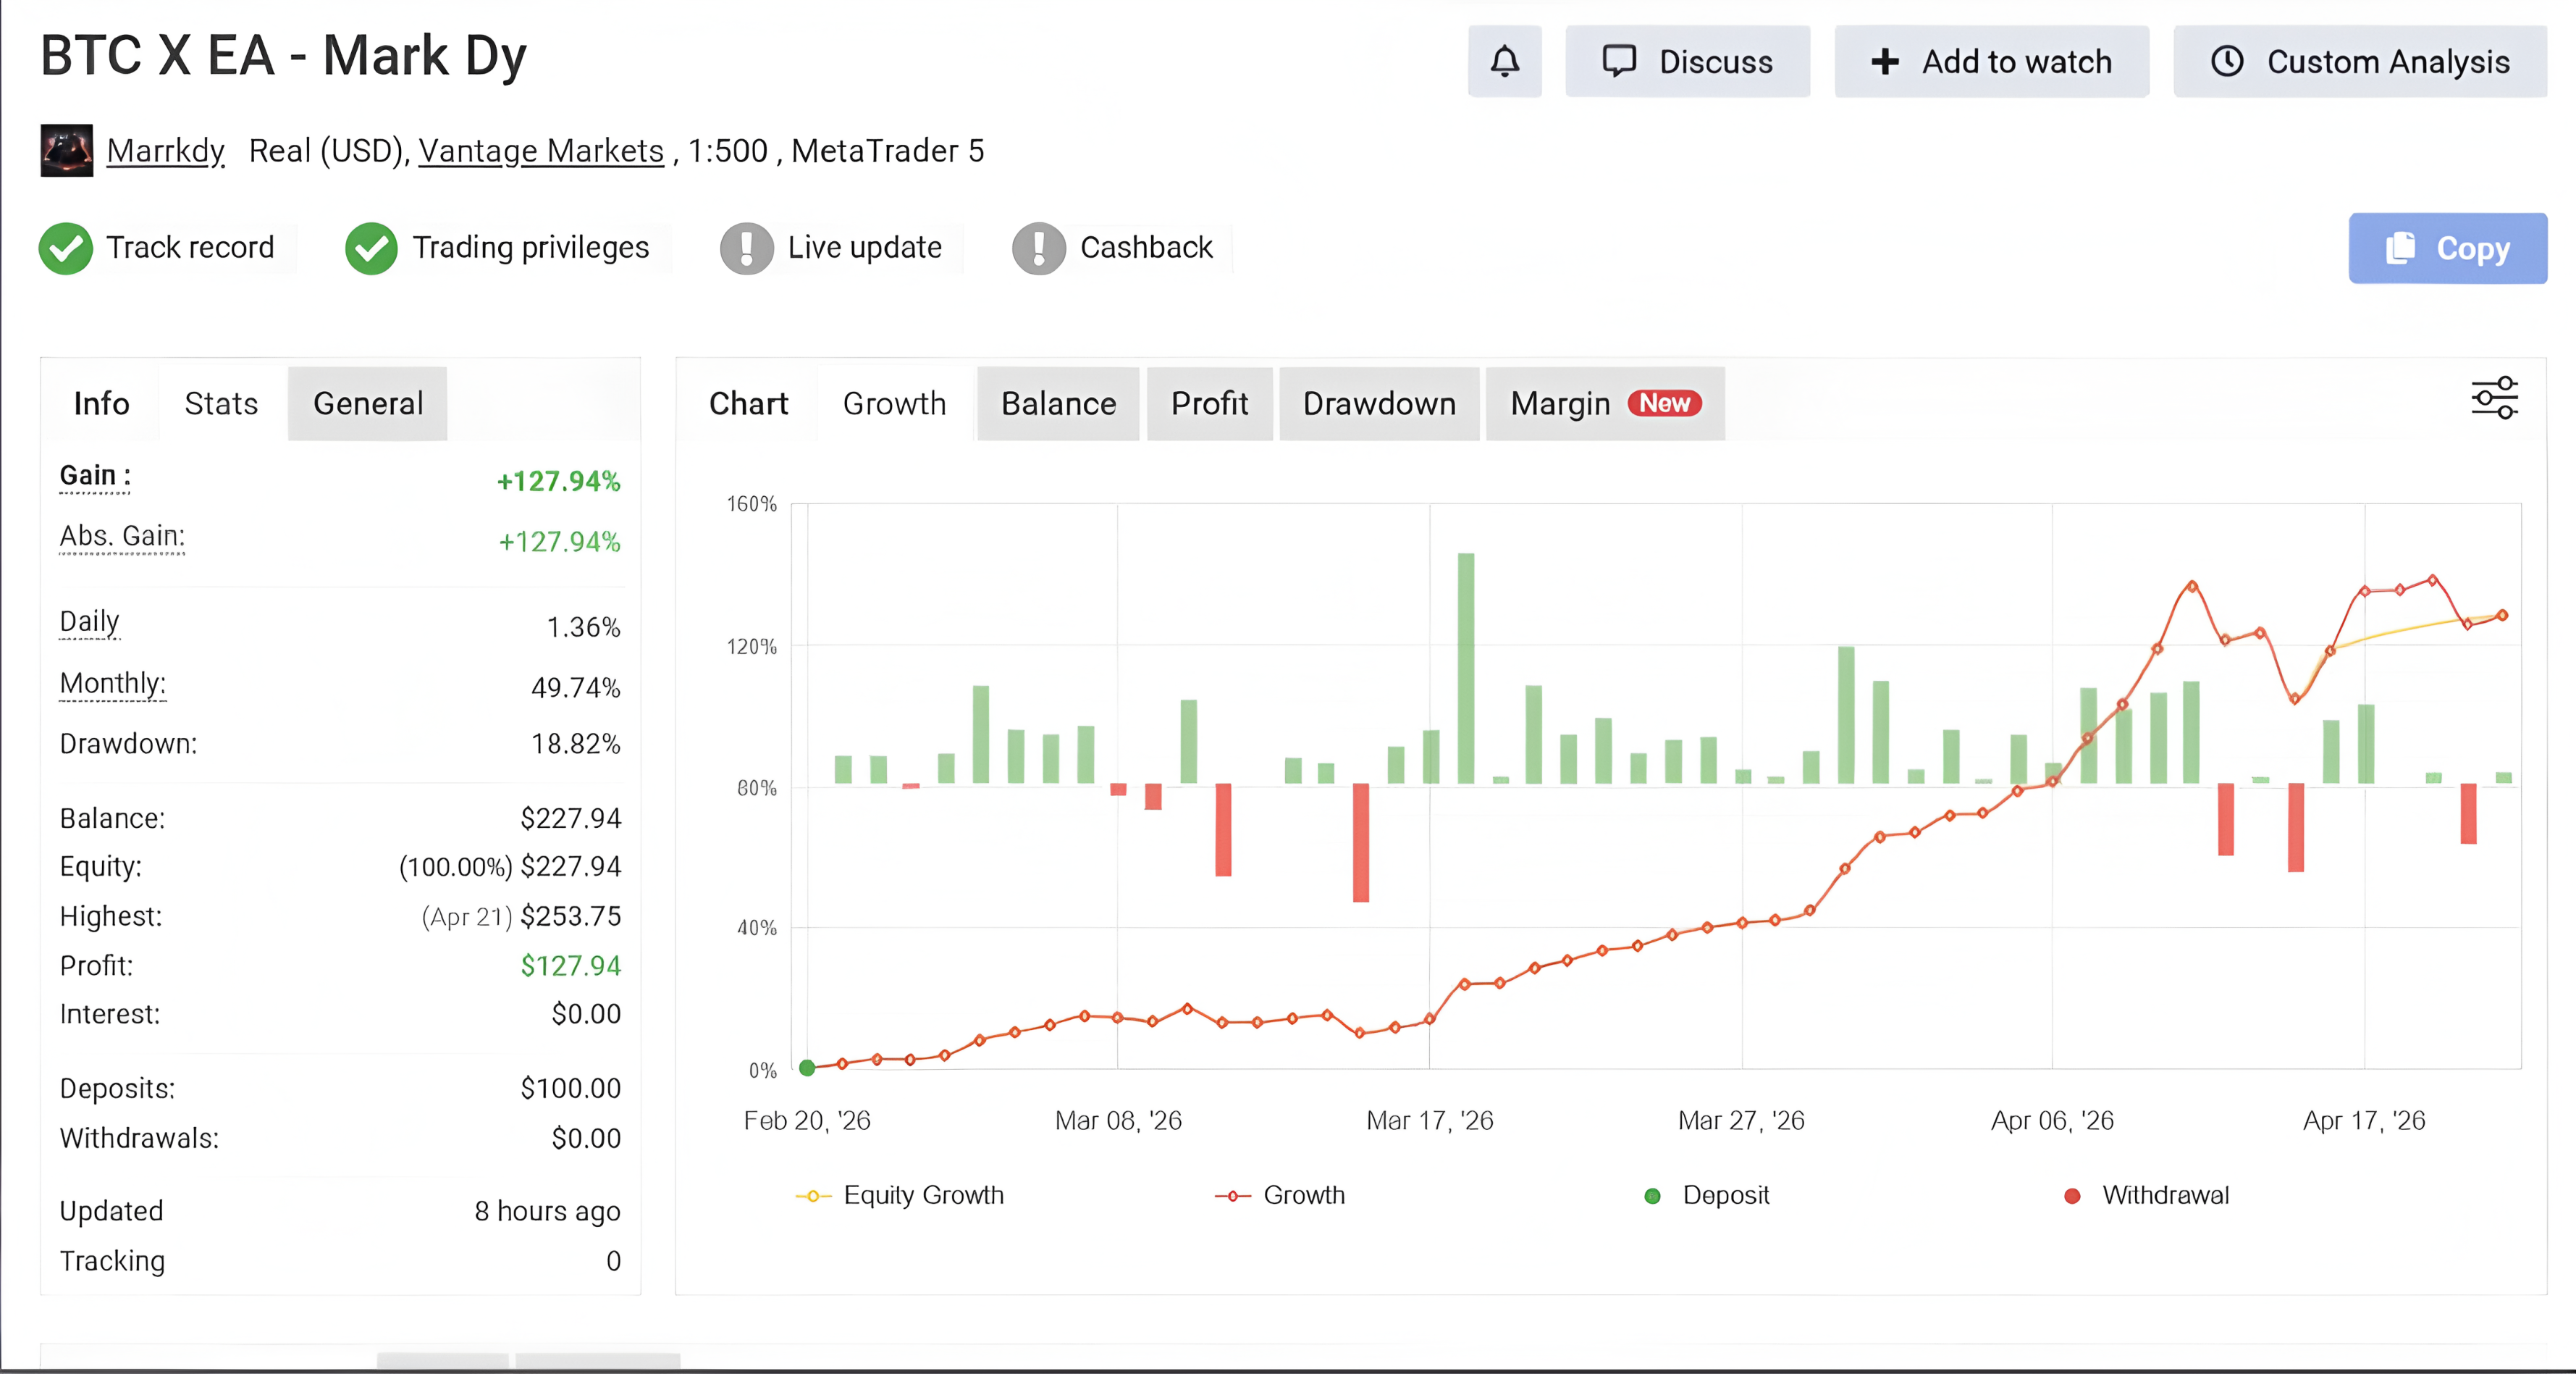
Task: Open the Vantage Markets broker link
Action: point(541,151)
